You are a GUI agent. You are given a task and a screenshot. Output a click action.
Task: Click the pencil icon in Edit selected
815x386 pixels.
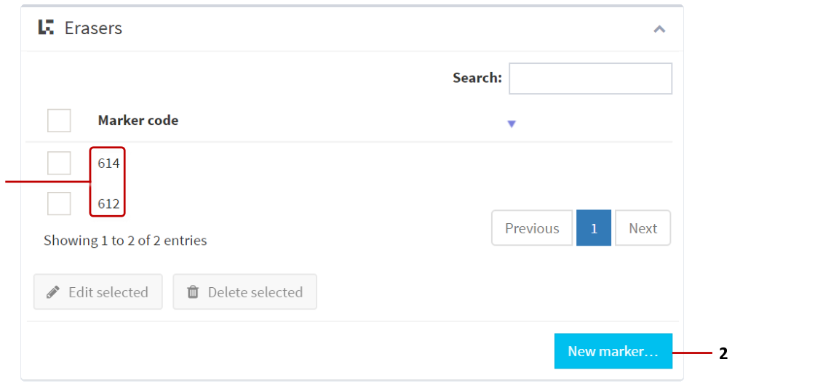pos(52,292)
